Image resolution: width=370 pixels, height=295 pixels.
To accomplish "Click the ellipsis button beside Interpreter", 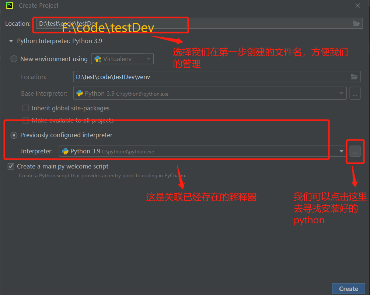I will 355,152.
